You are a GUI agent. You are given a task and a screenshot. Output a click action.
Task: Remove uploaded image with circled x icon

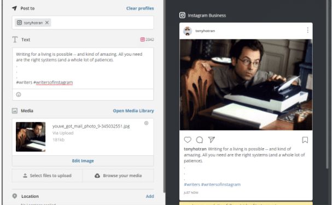147,123
